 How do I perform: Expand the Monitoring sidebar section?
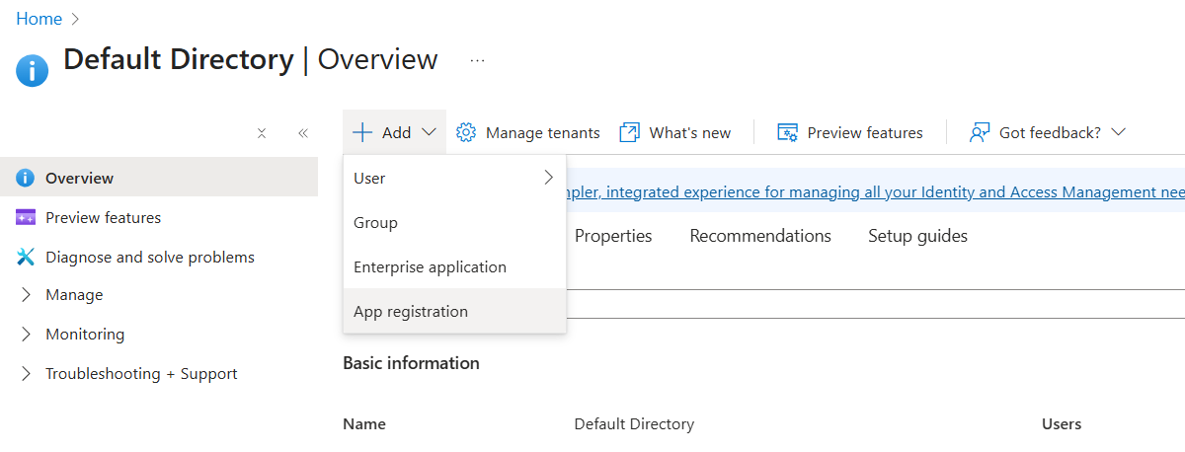(x=27, y=335)
